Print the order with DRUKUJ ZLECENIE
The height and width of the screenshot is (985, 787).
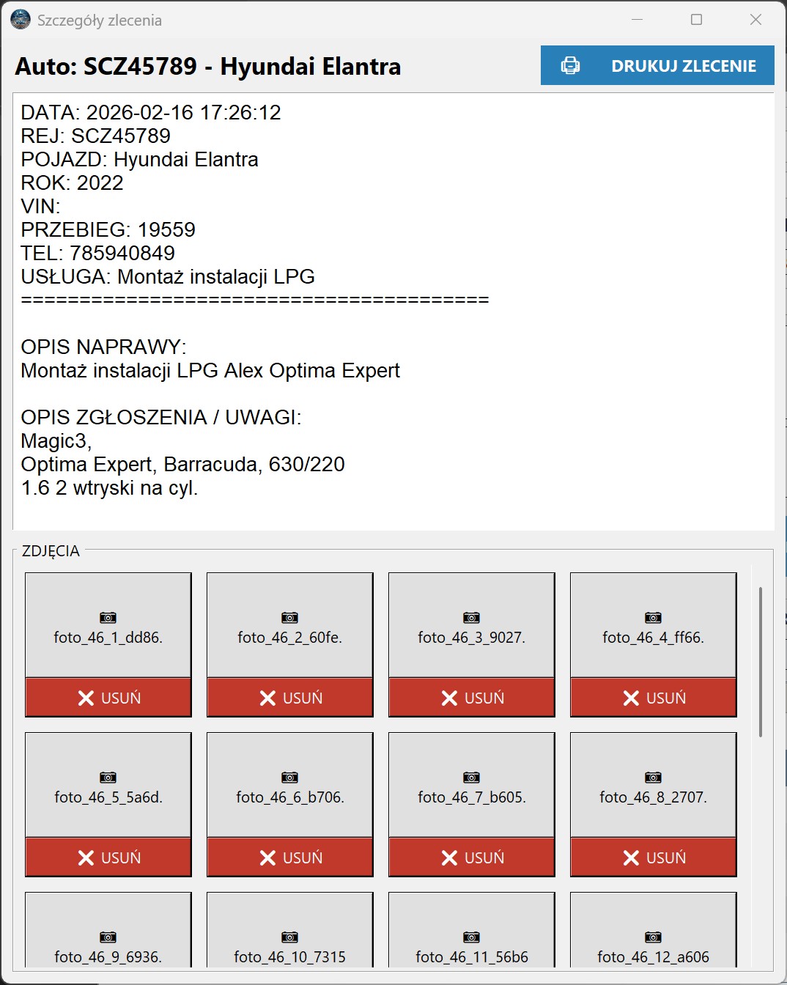click(657, 66)
